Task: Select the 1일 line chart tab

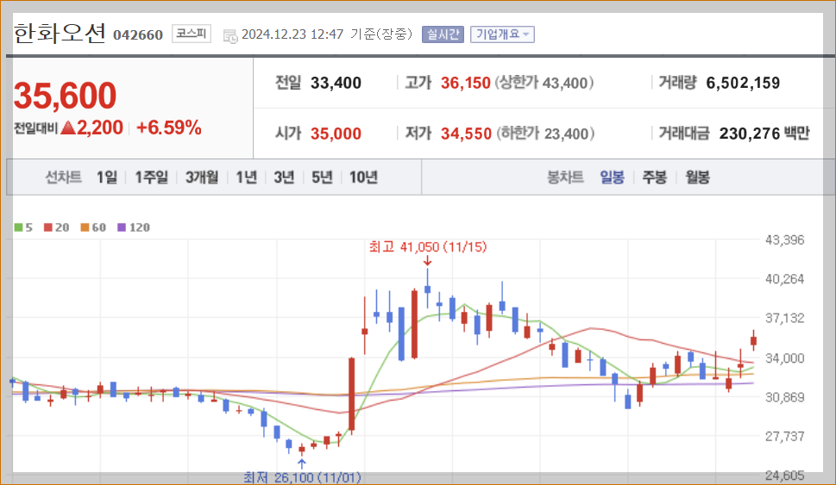Action: click(x=107, y=177)
